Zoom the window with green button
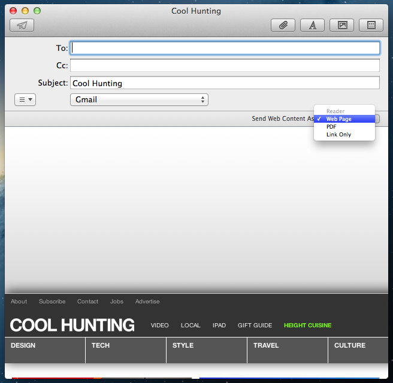Viewport: 393px width, 383px height. pos(37,11)
